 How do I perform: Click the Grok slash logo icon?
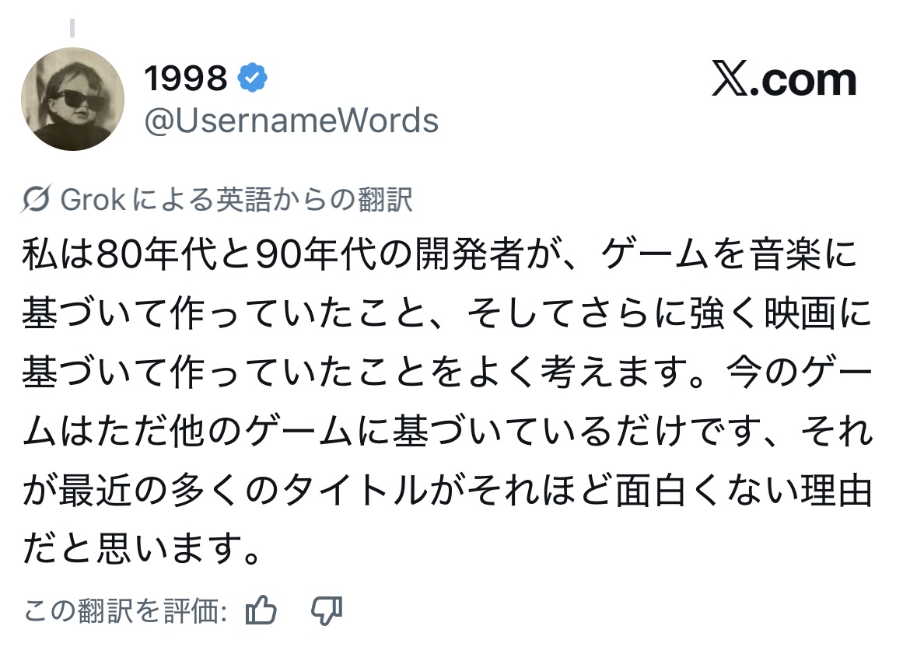click(x=37, y=201)
